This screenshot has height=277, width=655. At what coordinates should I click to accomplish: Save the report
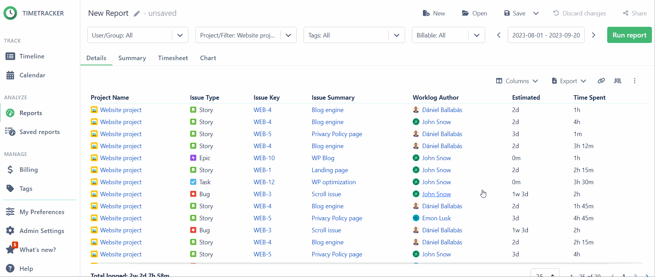[x=515, y=13]
